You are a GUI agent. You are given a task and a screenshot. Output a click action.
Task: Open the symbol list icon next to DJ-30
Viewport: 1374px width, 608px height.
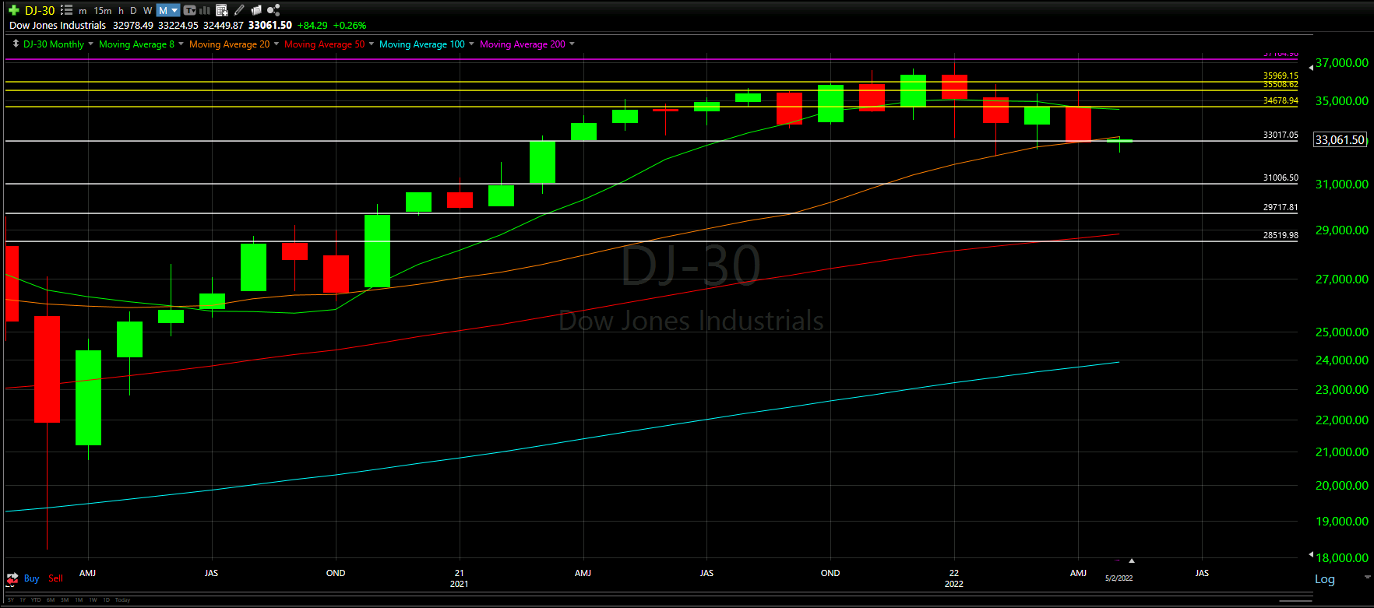point(66,10)
